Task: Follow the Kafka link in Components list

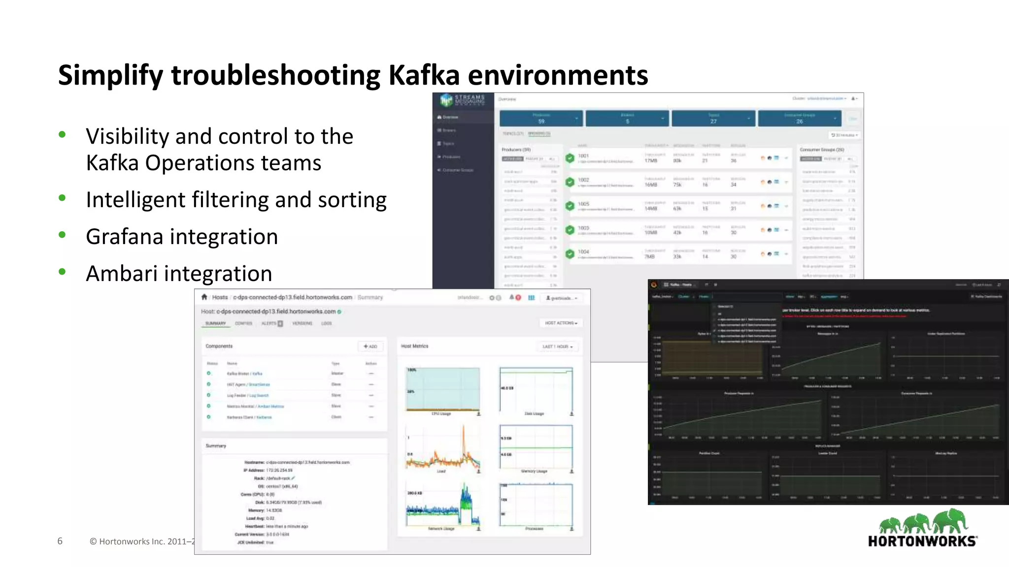Action: 257,374
